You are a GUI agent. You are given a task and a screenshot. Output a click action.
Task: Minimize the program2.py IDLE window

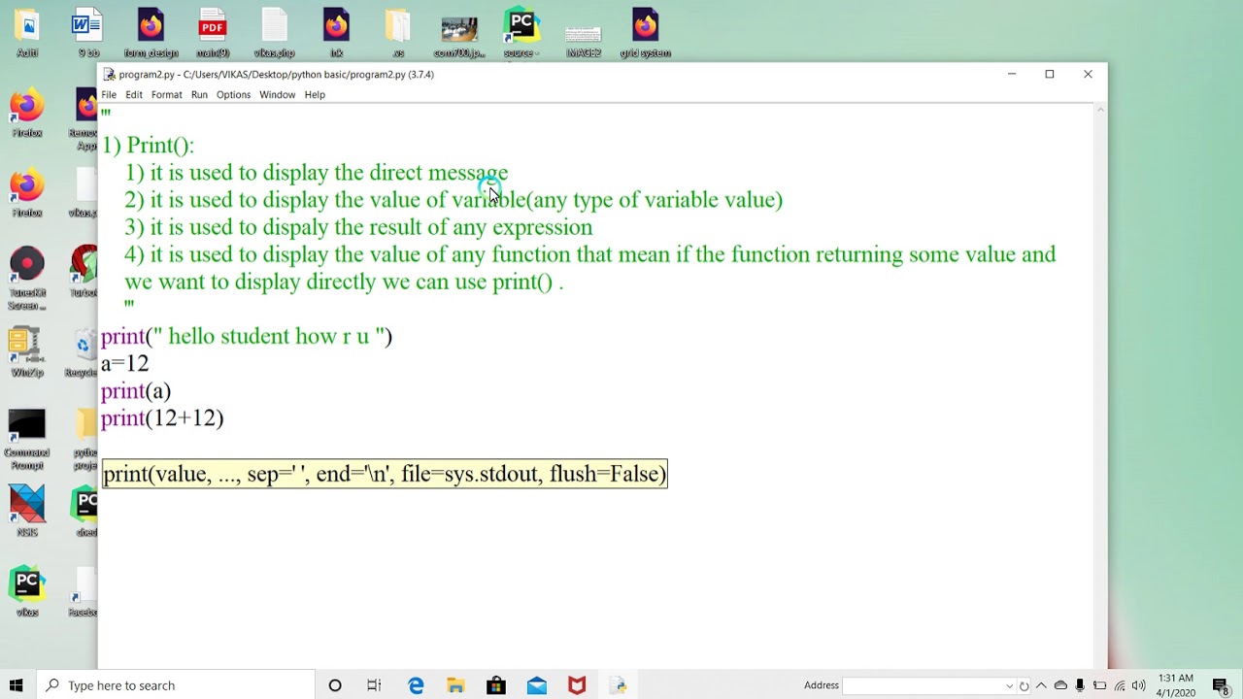[x=1011, y=74]
